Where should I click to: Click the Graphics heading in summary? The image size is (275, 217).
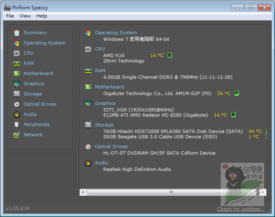point(105,103)
